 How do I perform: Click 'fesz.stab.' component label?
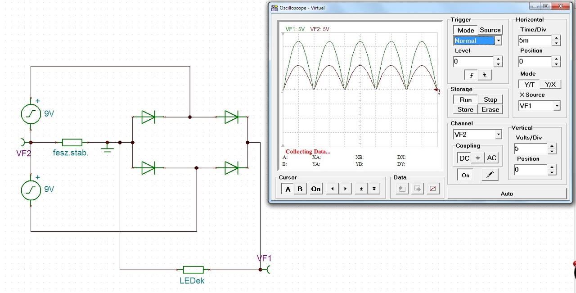(x=71, y=153)
